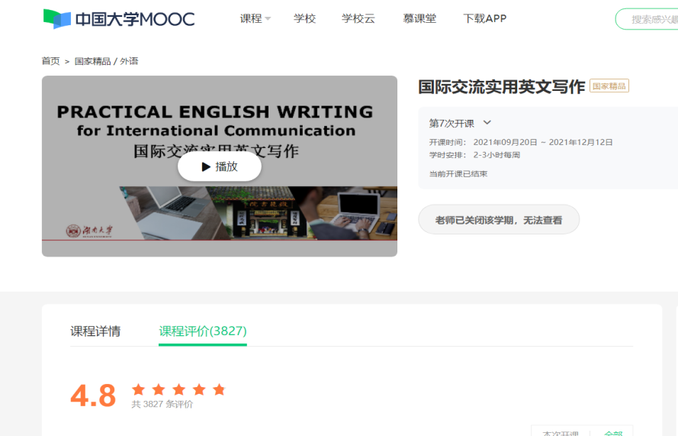
Task: Open the 下载APP link
Action: [484, 19]
